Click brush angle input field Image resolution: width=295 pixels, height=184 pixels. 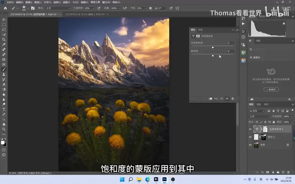[162, 8]
